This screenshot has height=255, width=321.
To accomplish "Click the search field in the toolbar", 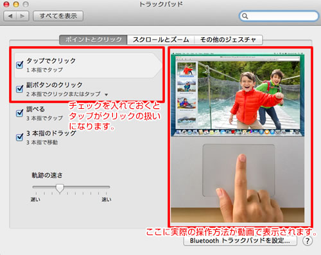I will click(279, 16).
